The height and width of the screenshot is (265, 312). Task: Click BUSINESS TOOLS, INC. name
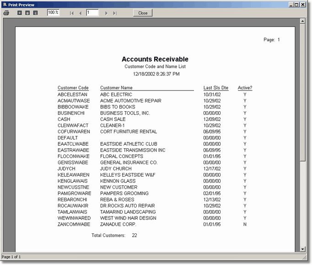pyautogui.click(x=125, y=113)
